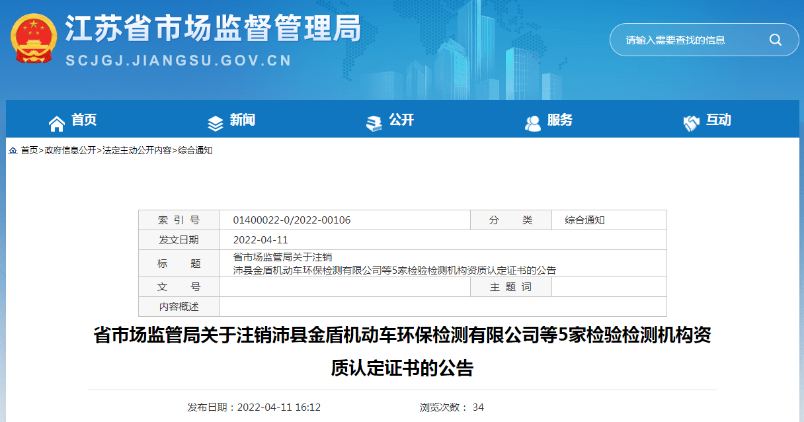Viewport: 804px width, 422px height.
Task: Click the house icon beside 首页
Action: (57, 122)
